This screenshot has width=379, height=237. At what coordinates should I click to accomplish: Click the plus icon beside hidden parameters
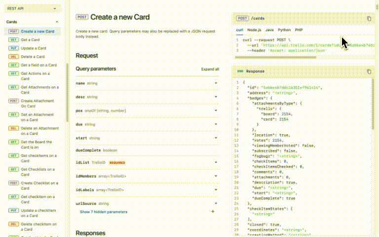click(x=213, y=211)
